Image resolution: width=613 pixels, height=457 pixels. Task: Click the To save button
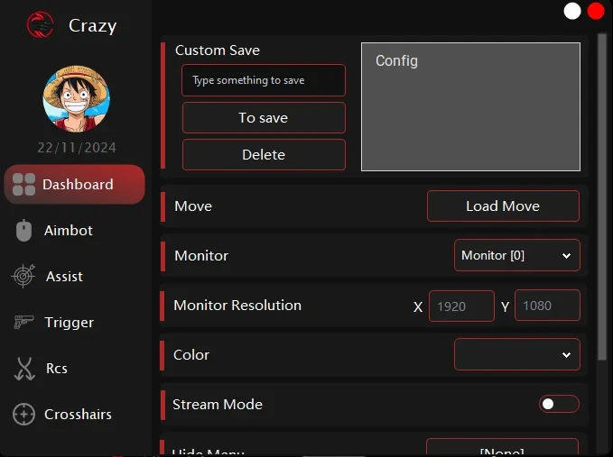coord(264,117)
